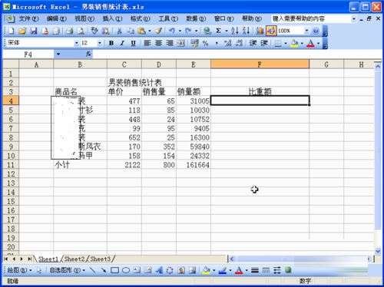Undo the last action

click(172, 31)
